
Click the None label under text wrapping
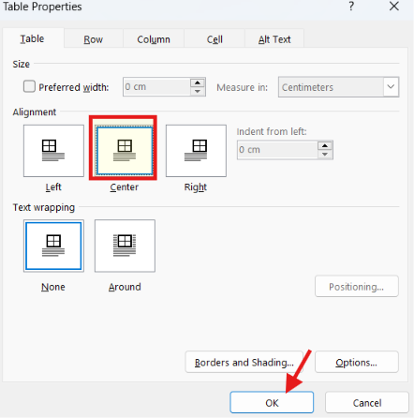tap(53, 287)
